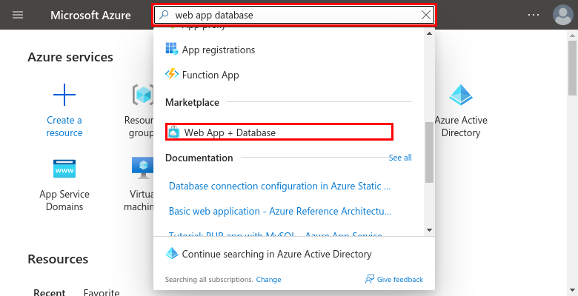This screenshot has height=296, width=578.
Task: Click the account avatar icon
Action: pyautogui.click(x=562, y=15)
